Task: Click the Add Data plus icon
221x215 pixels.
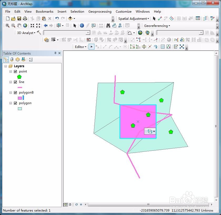Action: pos(70,18)
